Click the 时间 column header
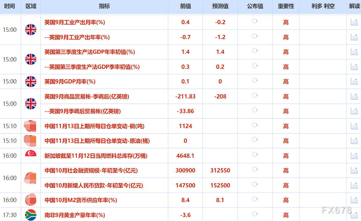 coord(10,6)
